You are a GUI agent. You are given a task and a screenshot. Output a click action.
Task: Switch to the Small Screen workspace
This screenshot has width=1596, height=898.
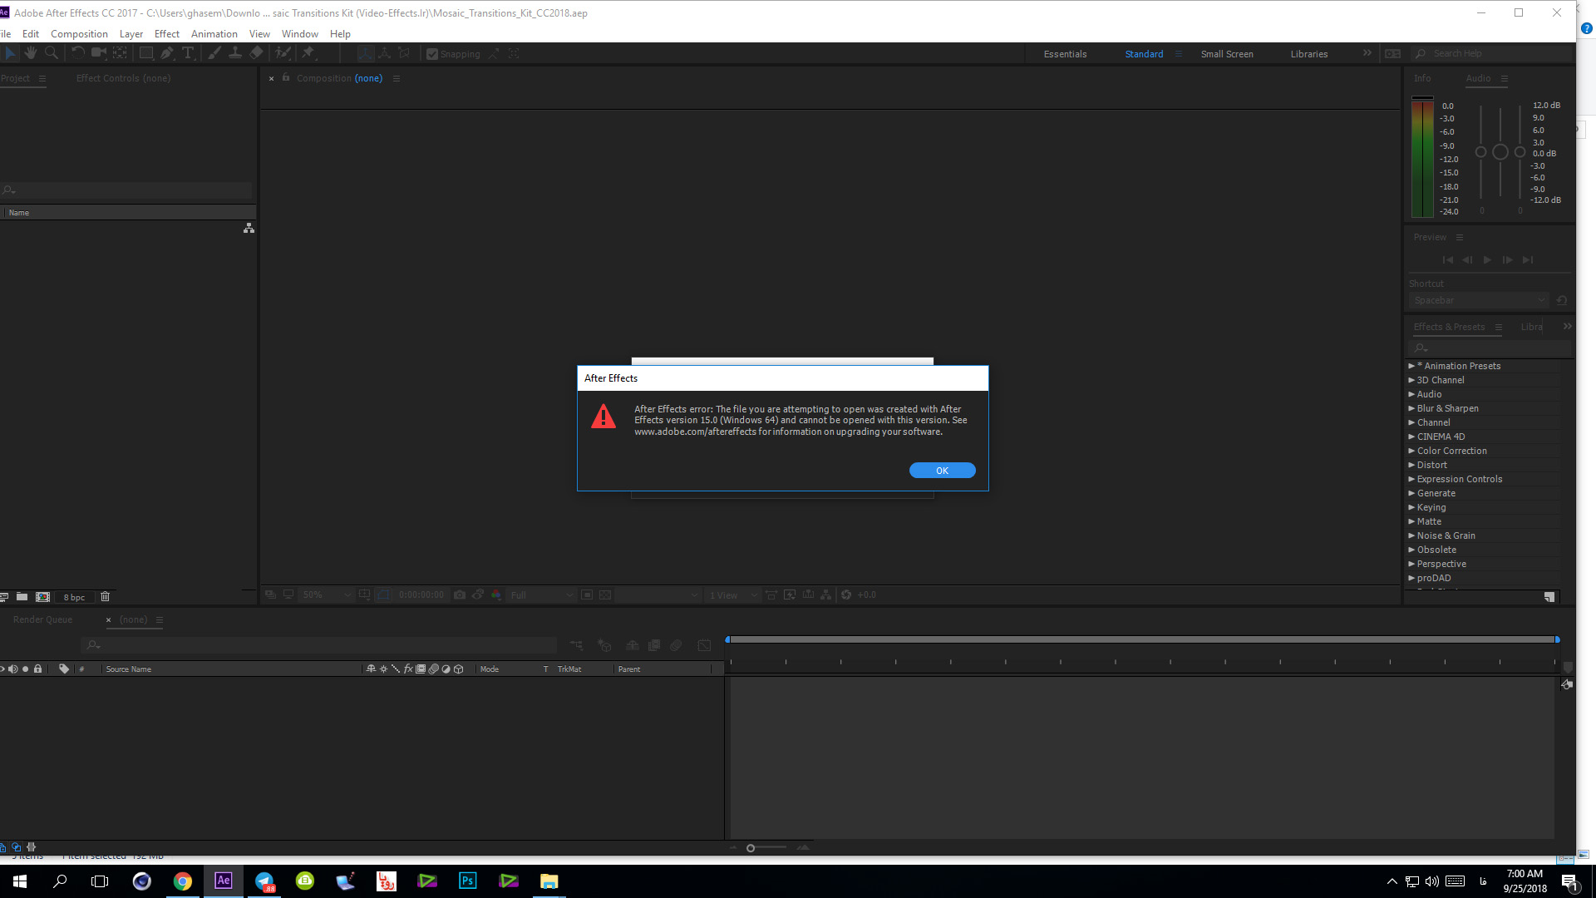pos(1227,54)
